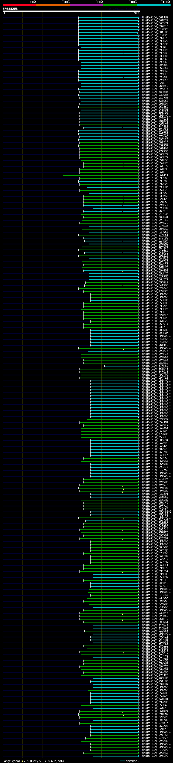Select label UniRef100_Q39800
The width and height of the screenshot is (173, 763).
155,56
